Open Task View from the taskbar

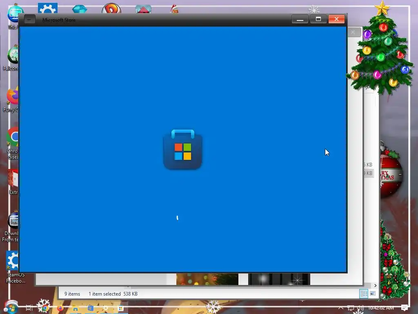[x=29, y=308]
